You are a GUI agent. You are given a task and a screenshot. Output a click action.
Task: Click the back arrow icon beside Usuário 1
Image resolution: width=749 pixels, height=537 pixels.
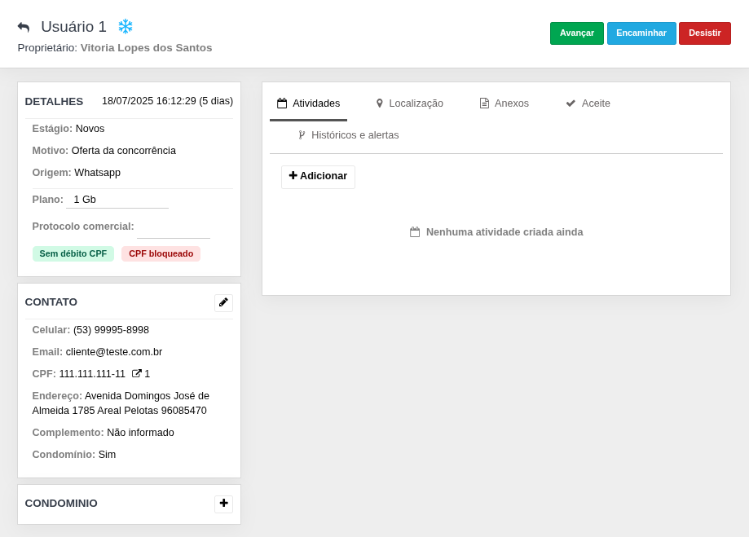coord(24,28)
